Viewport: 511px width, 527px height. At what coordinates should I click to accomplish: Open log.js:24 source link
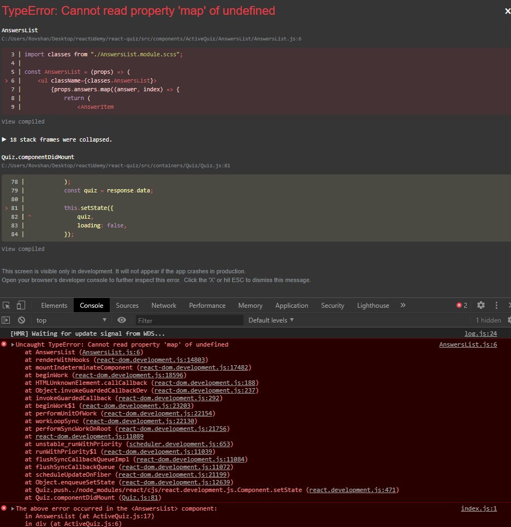(x=480, y=333)
